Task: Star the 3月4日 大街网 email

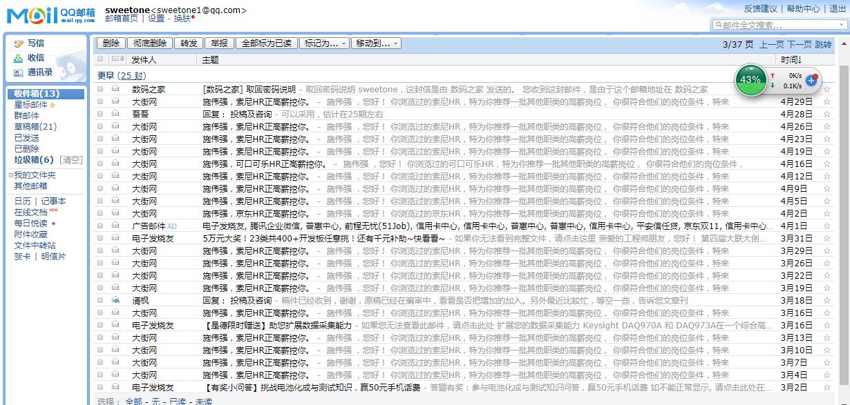Action: (827, 375)
